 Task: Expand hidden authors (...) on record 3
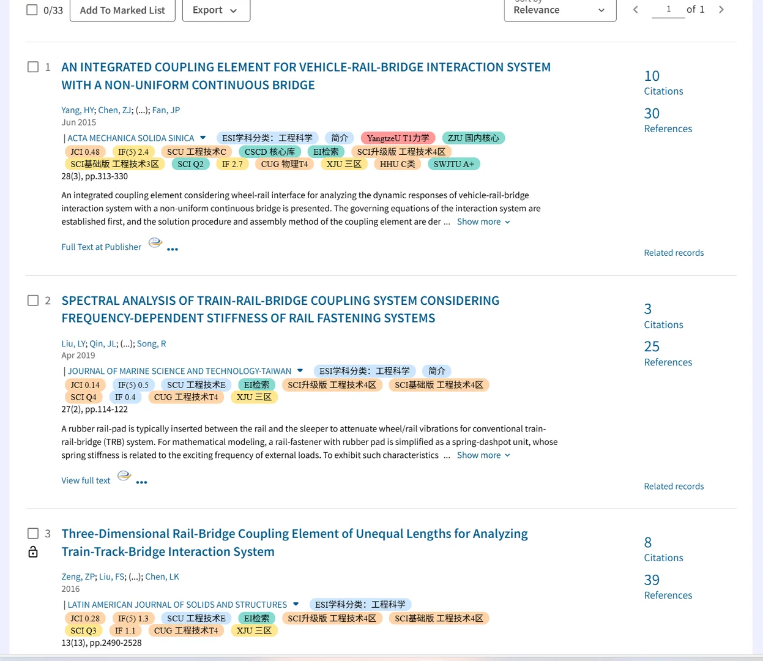pyautogui.click(x=135, y=577)
